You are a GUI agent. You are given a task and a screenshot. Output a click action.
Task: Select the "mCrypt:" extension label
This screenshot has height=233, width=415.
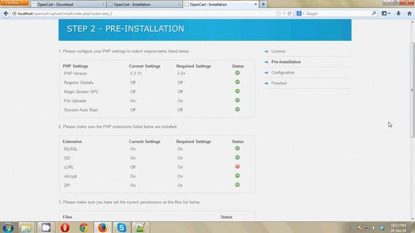pyautogui.click(x=71, y=176)
